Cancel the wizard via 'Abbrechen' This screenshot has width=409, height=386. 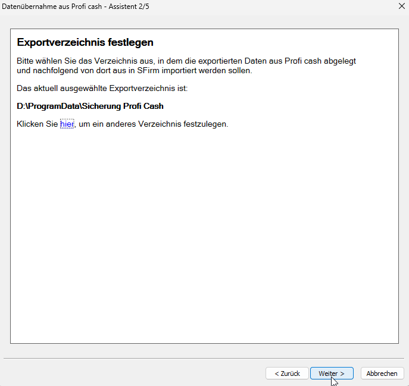382,374
